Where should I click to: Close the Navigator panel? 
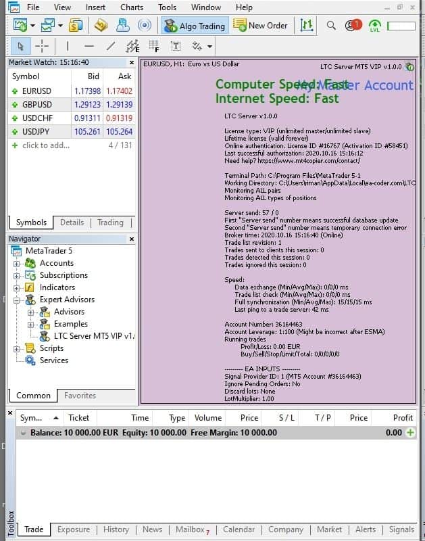tap(131, 239)
